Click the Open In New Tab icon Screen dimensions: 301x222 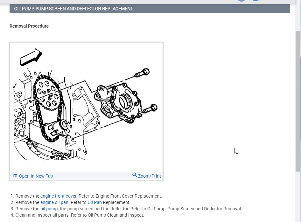tap(15, 176)
